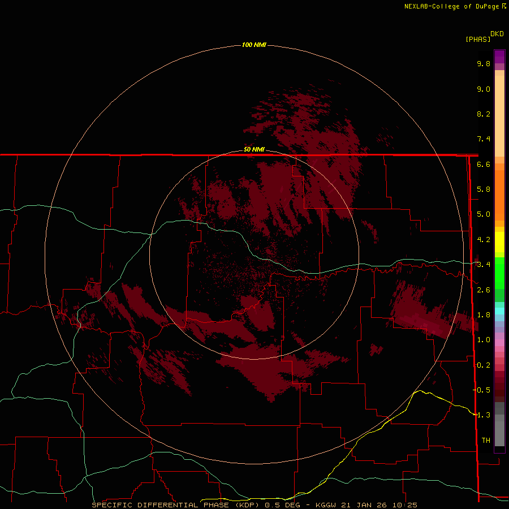The height and width of the screenshot is (509, 509).
Task: Click the [PHAS] label above color scale
Action: click(x=478, y=39)
